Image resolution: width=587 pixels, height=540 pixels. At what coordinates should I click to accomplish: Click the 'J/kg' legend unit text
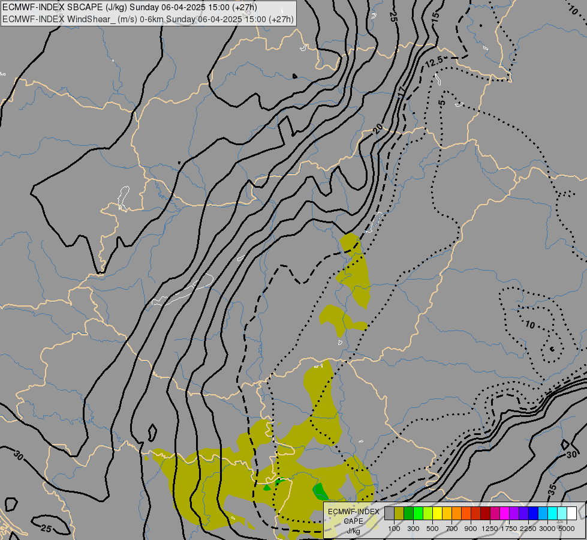point(353,531)
